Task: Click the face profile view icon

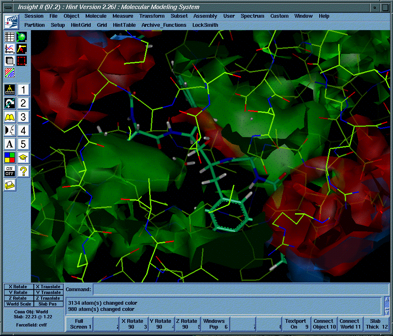Action: tap(10, 130)
